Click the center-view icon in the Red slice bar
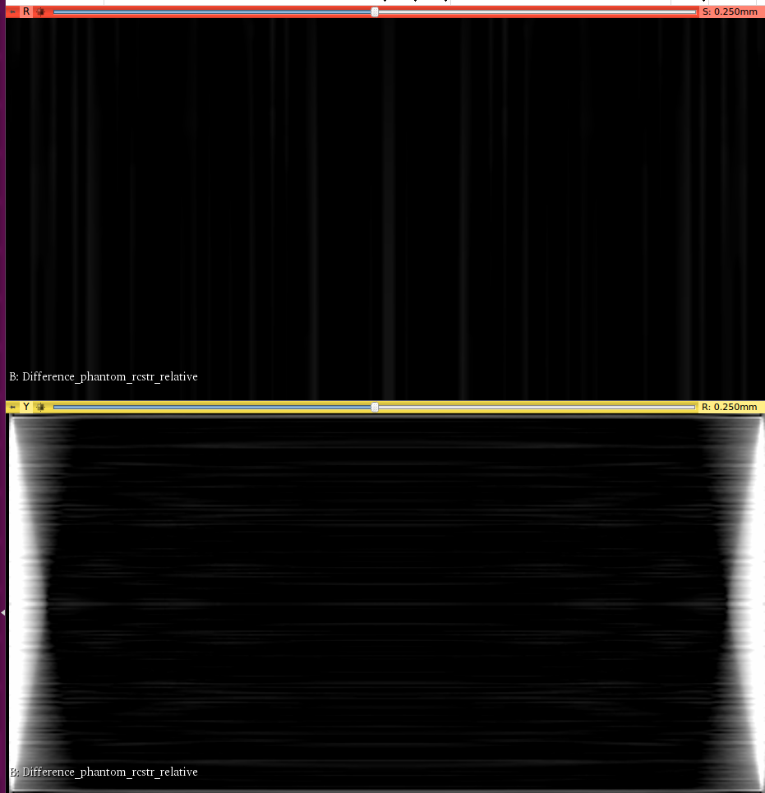 [x=41, y=12]
